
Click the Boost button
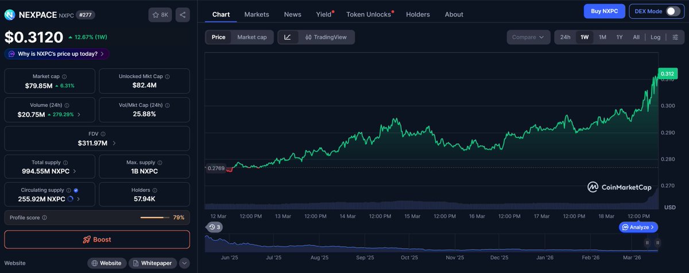(97, 239)
